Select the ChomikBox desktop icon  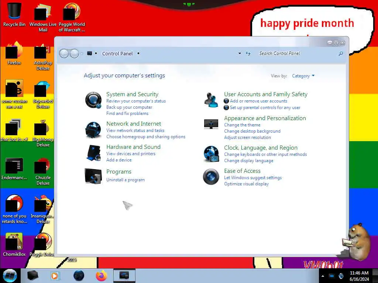tap(14, 245)
